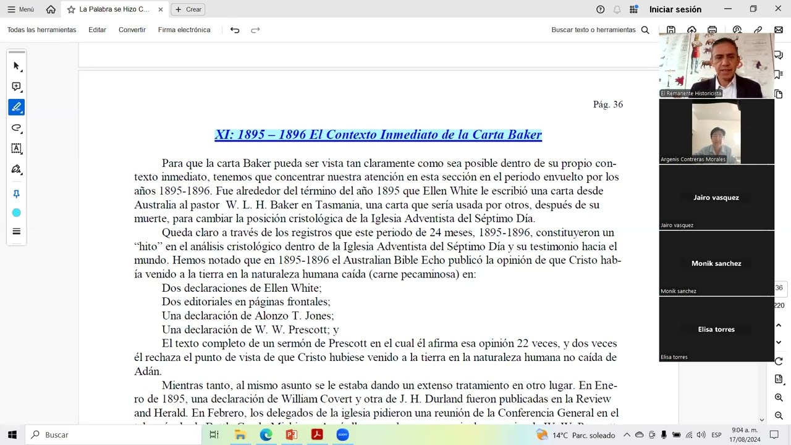
Task: Open the bookmarks panel icon
Action: tap(779, 75)
